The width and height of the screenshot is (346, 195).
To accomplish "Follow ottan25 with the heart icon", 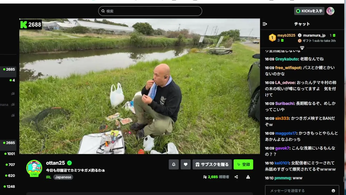I will 185,164.
